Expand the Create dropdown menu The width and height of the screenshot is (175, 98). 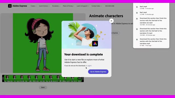coord(33,6)
